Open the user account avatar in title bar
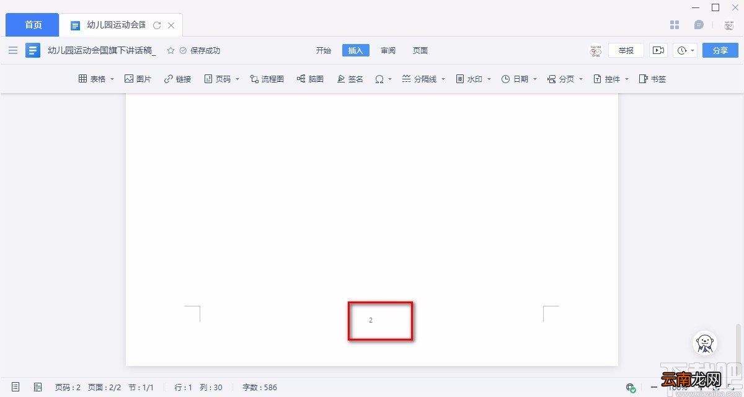Screen dimensions: 744x397 pyautogui.click(x=729, y=25)
